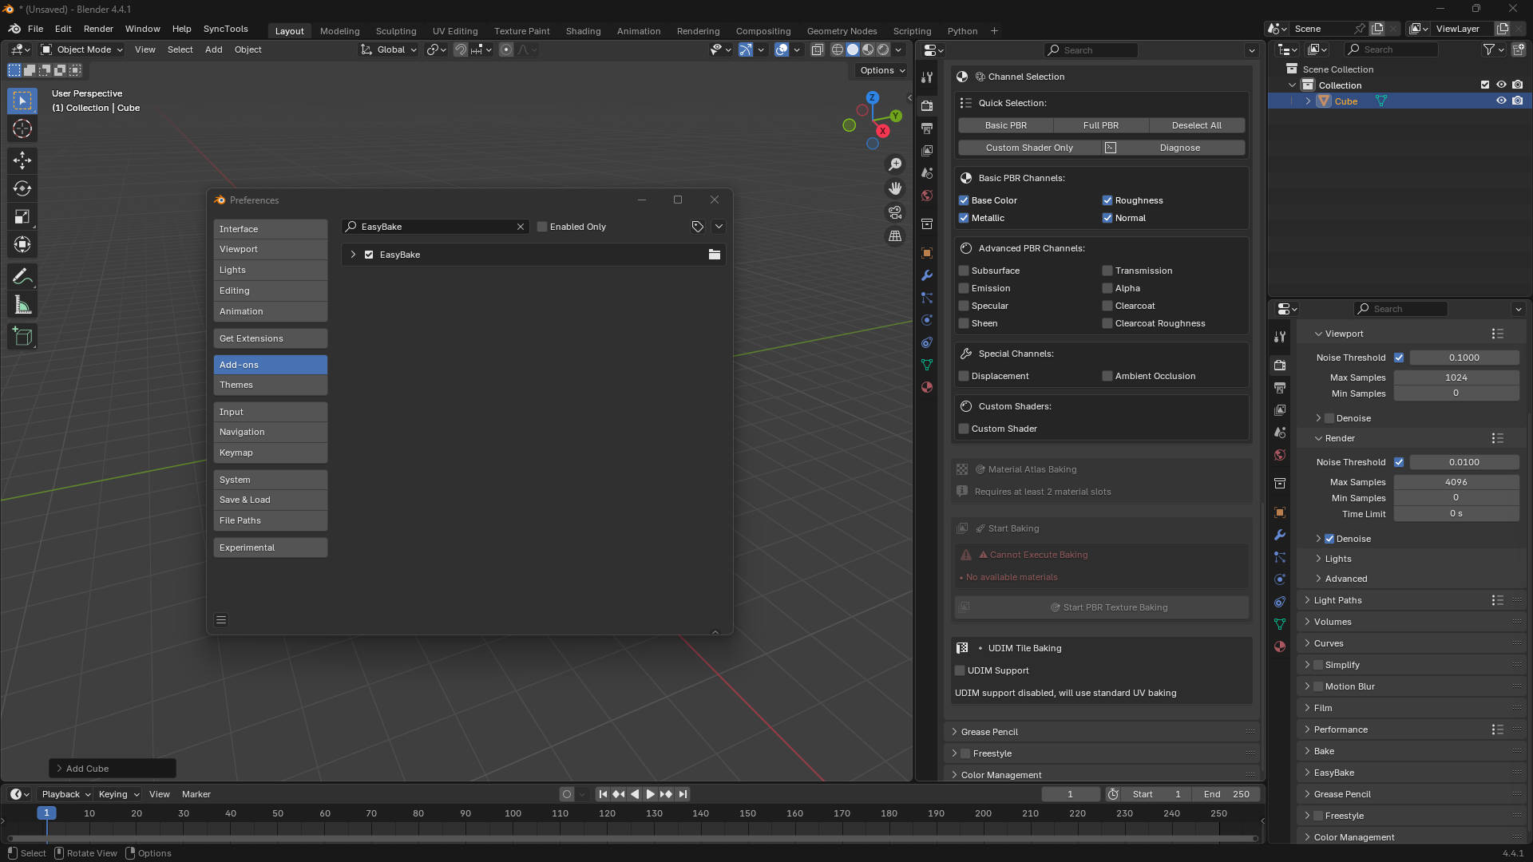Click the add-on tags filter icon
The image size is (1533, 862).
(x=698, y=227)
